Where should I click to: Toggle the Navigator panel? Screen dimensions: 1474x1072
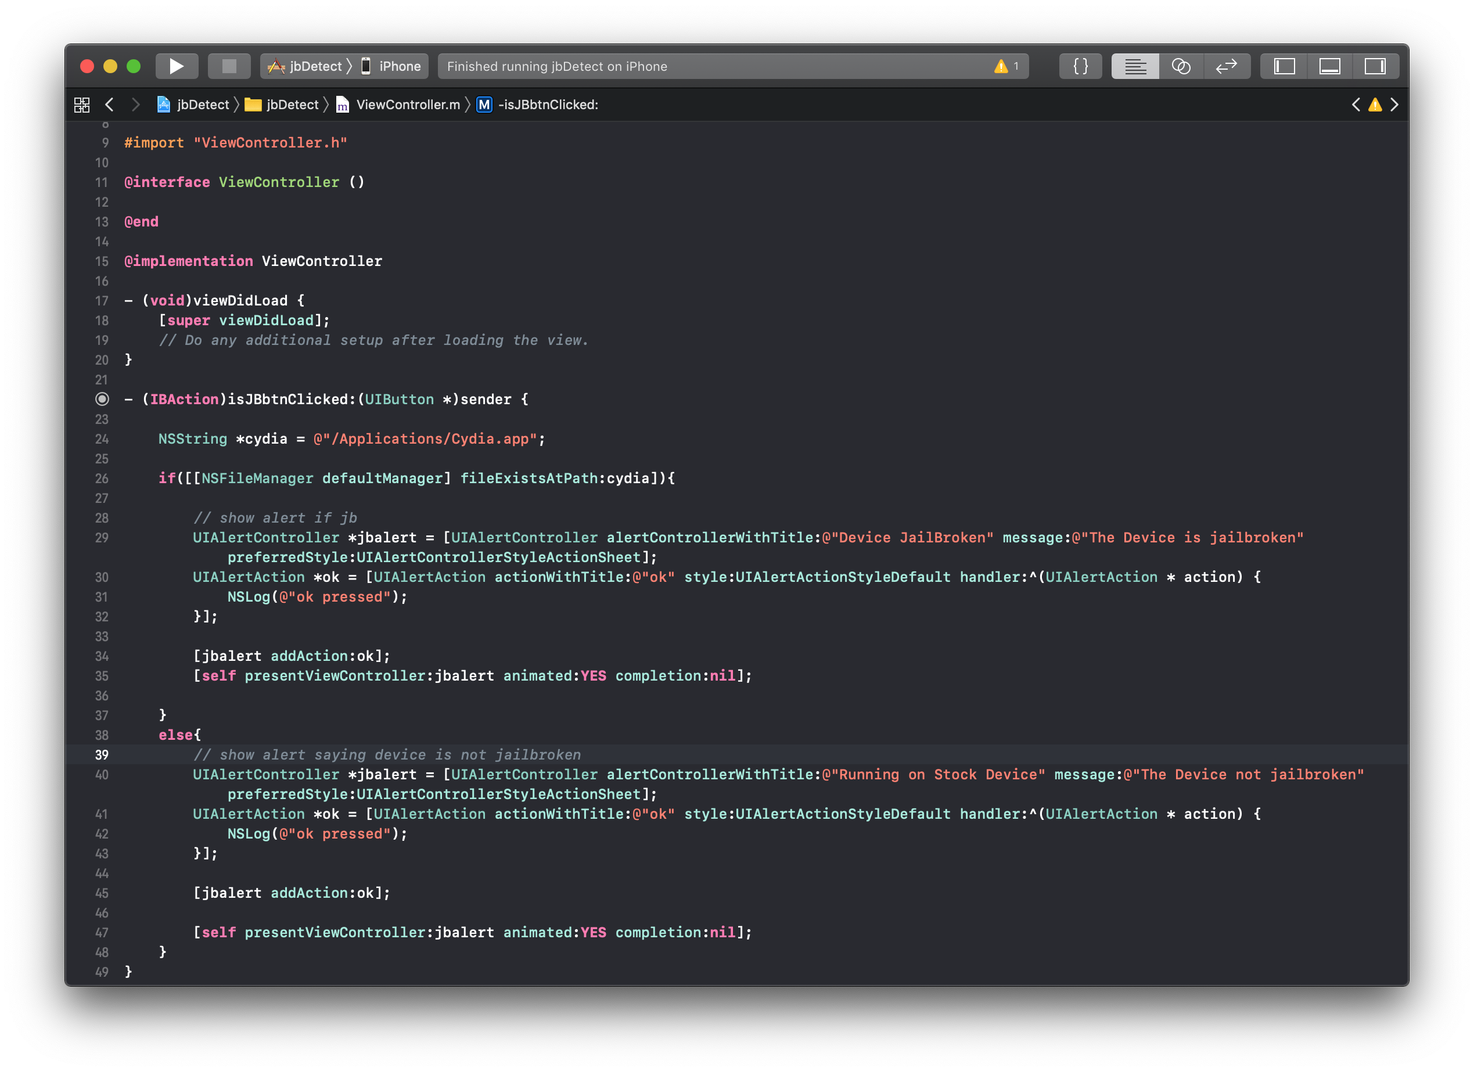(x=1284, y=66)
